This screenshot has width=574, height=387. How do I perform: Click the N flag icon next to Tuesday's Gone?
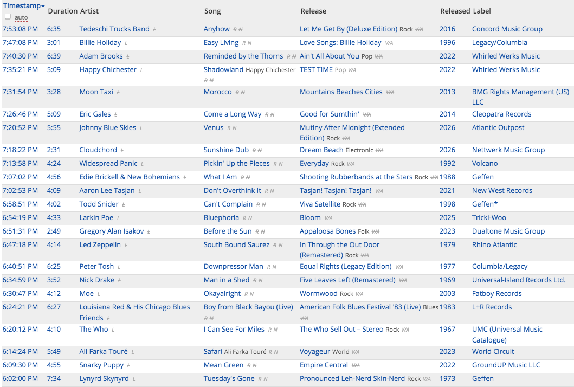point(266,379)
